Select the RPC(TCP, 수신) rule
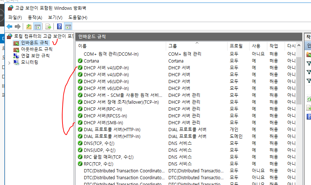Image resolution: width=311 pixels, height=185 pixels. click(x=98, y=164)
